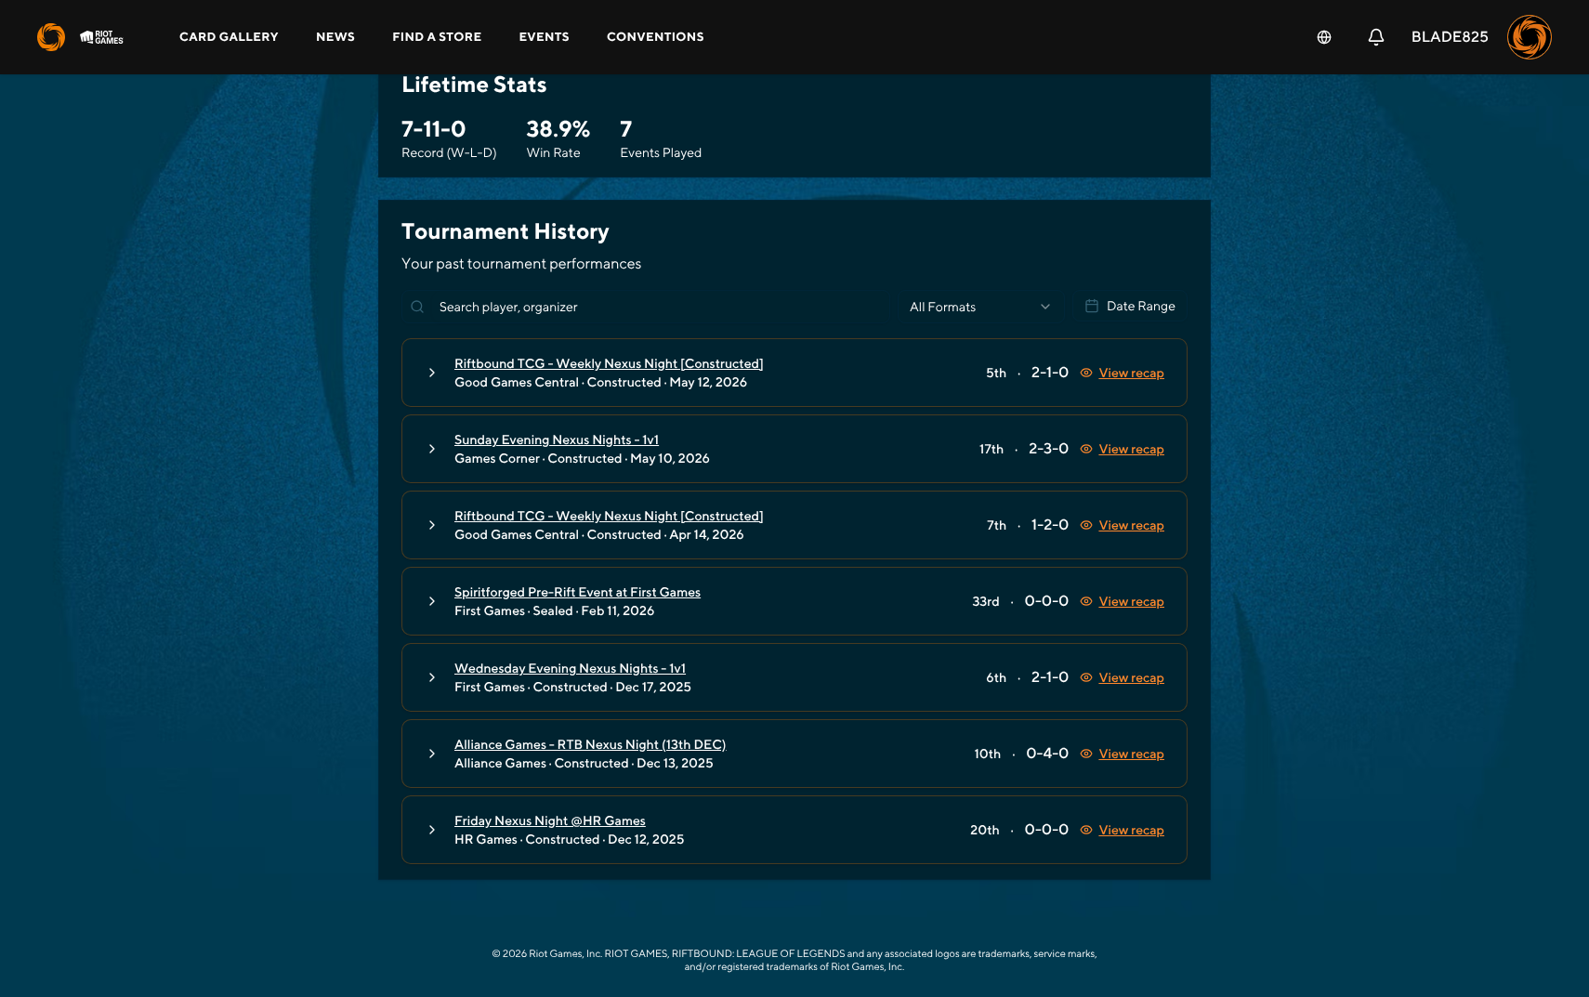Click 'Your past tournament performances' subtitle
This screenshot has height=997, width=1589.
[521, 264]
